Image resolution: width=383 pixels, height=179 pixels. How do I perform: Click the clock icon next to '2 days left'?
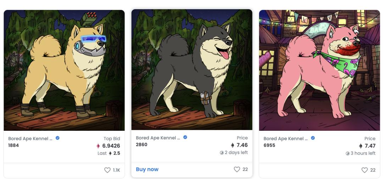click(222, 153)
